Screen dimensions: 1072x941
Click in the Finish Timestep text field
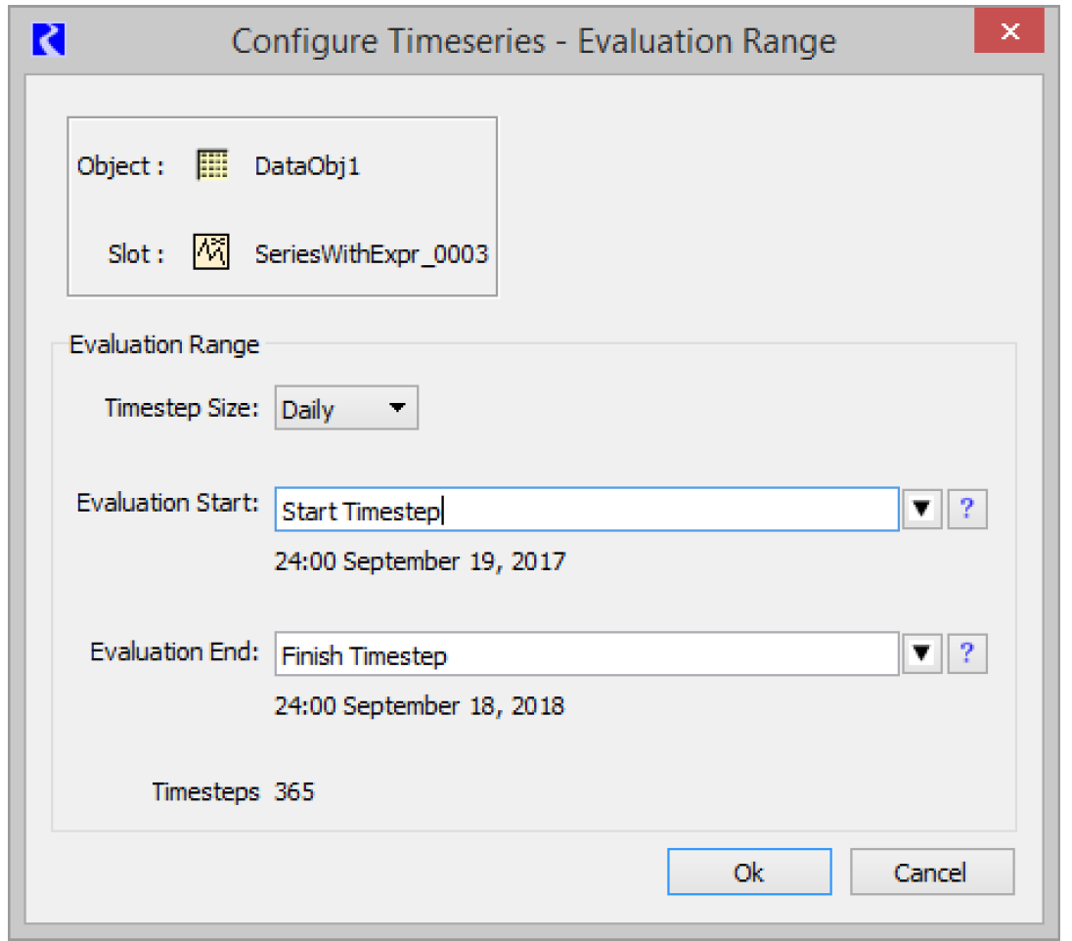587,654
